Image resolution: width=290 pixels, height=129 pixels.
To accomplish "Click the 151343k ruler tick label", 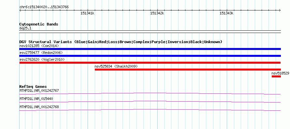I will tap(226, 13).
